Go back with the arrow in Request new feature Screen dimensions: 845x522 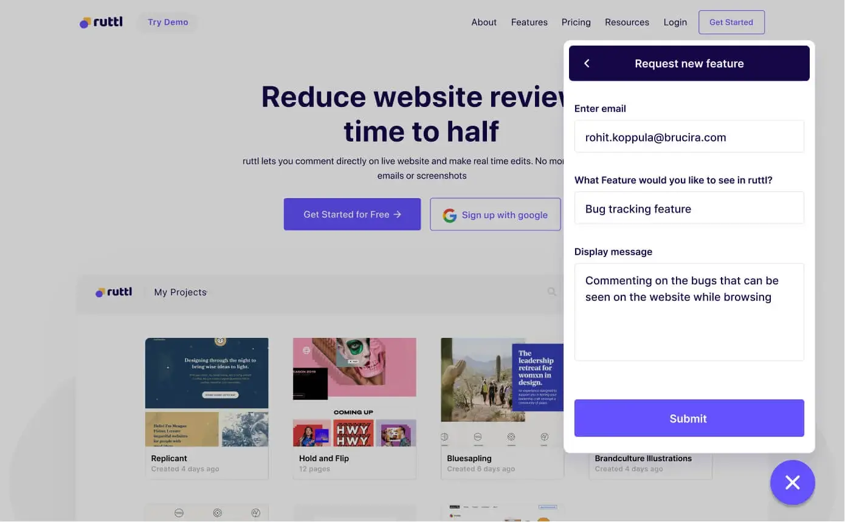[x=587, y=63]
